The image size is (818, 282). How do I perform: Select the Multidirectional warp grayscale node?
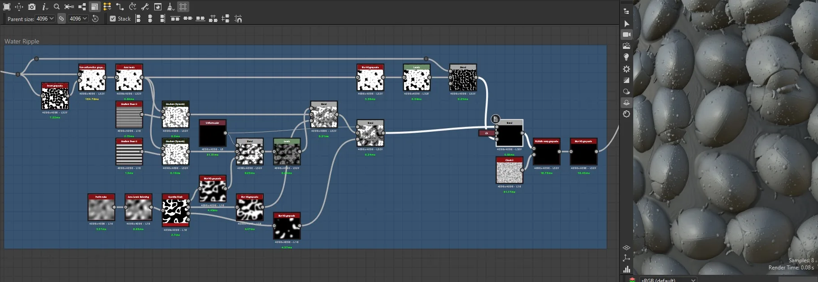click(547, 152)
